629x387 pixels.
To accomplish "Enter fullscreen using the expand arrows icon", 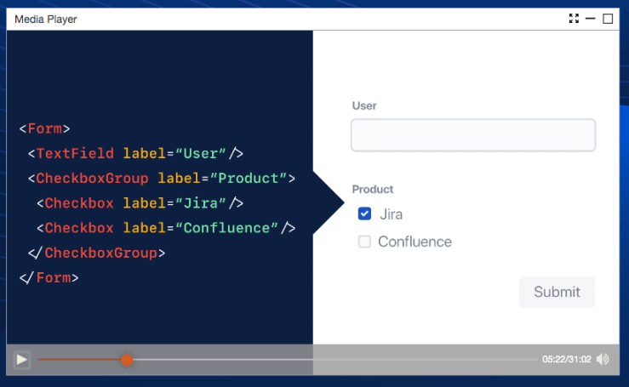I will pos(574,19).
